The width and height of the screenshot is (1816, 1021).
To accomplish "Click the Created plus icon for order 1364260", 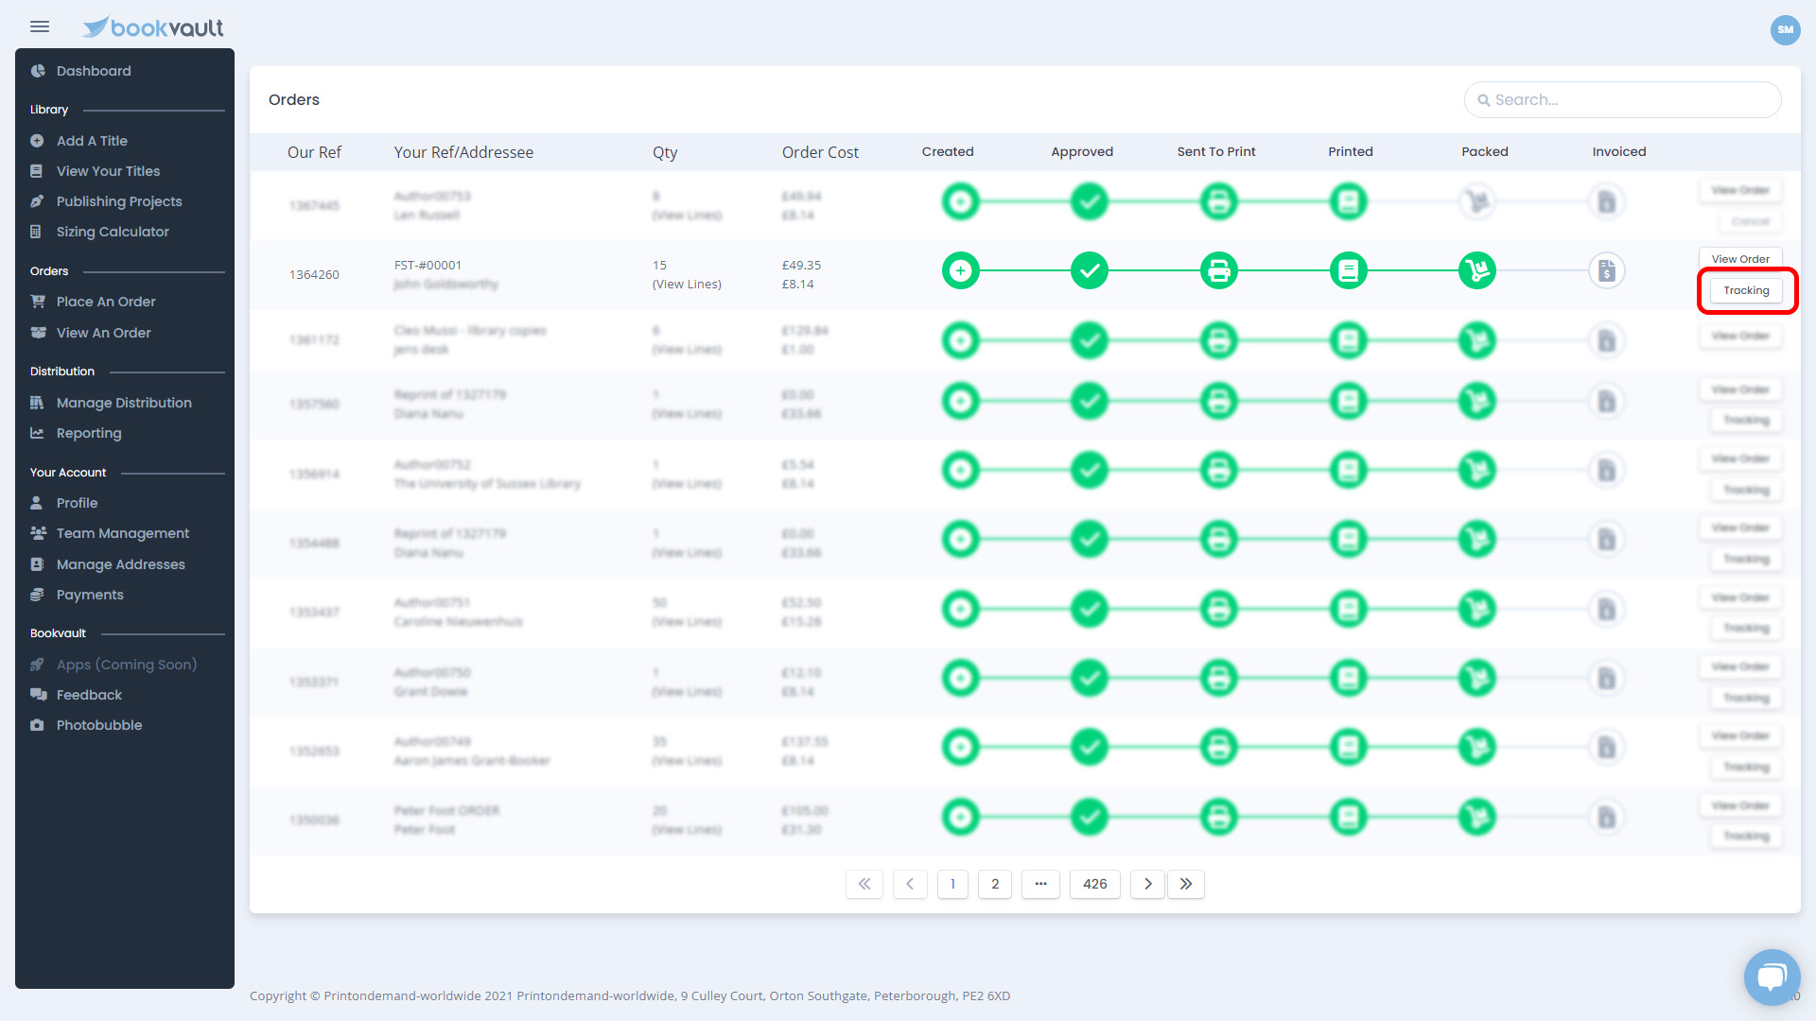I will click(960, 271).
